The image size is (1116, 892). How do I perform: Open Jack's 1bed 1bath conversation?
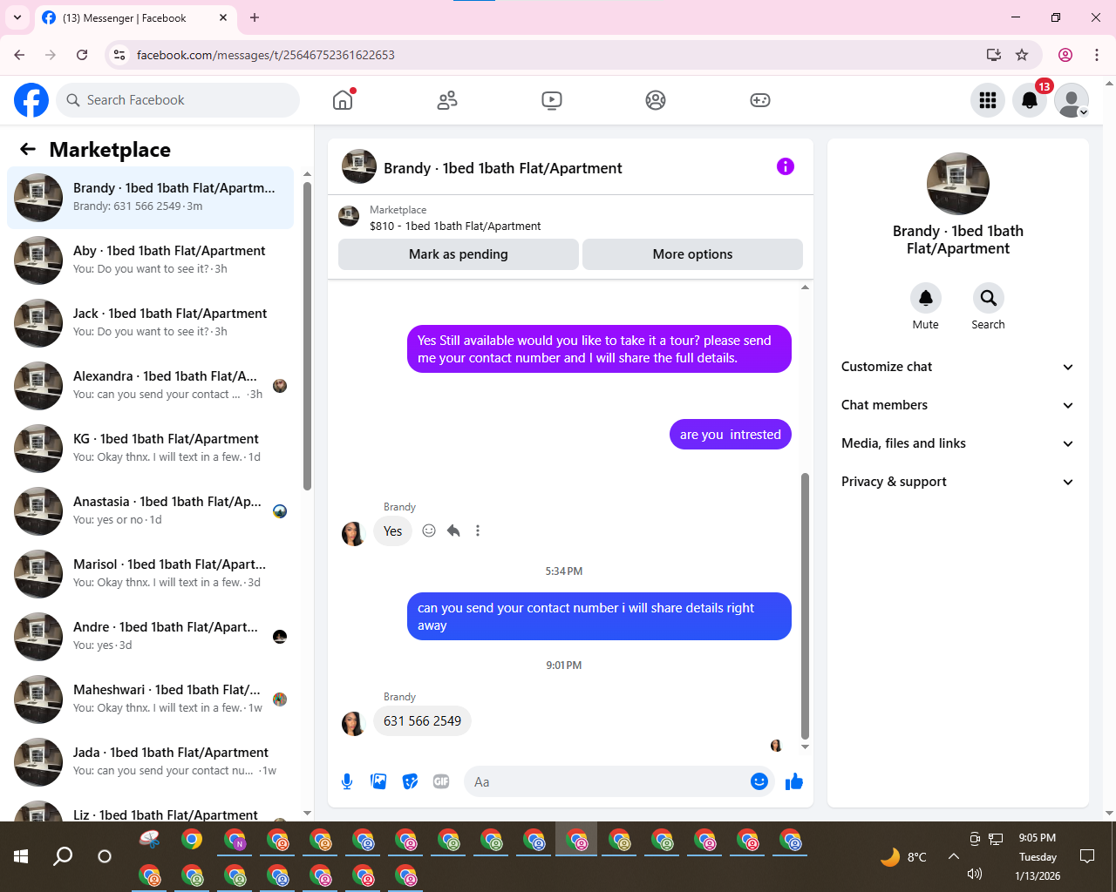point(151,323)
